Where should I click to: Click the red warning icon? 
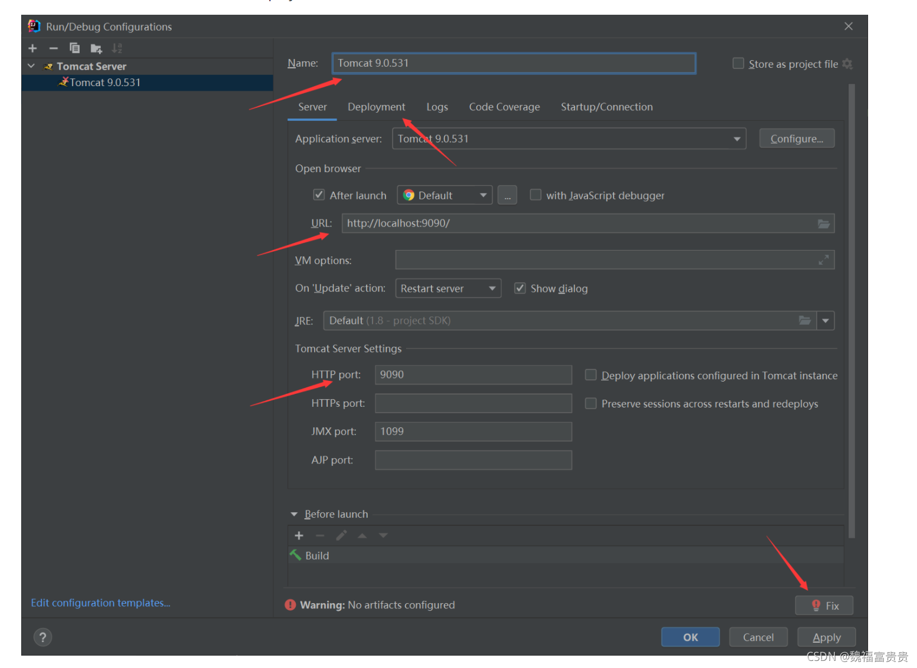pyautogui.click(x=290, y=605)
